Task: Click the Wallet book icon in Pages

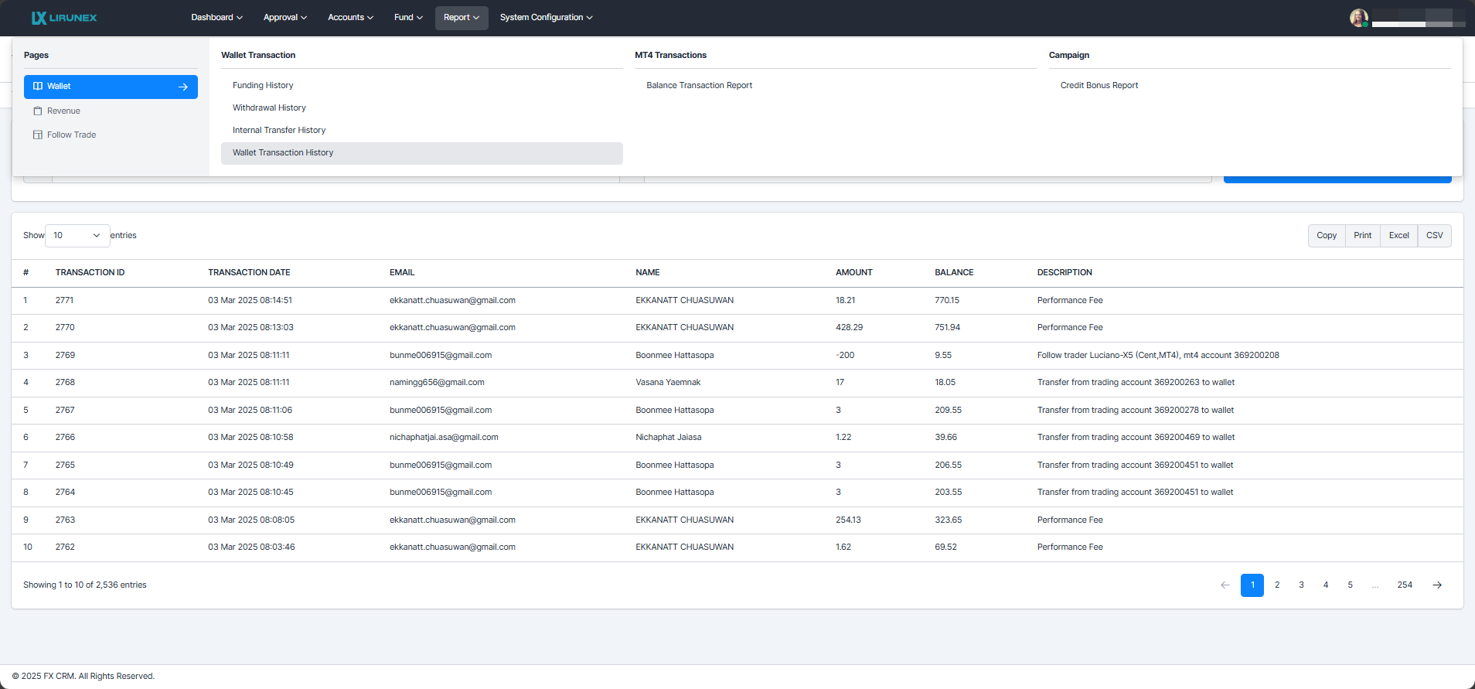Action: (x=38, y=87)
